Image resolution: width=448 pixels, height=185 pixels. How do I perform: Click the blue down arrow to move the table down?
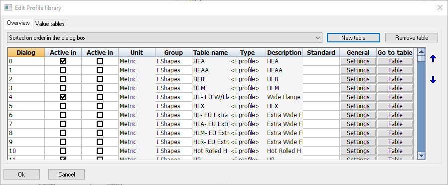click(433, 80)
